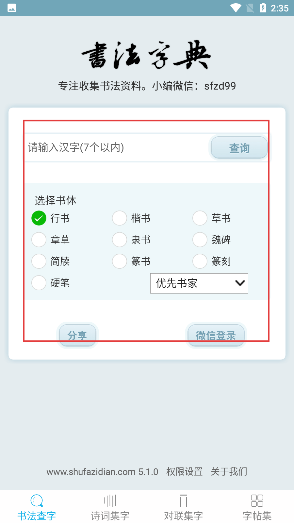Tap the image notification icon in status bar
This screenshot has height=523, width=294.
tap(12, 8)
